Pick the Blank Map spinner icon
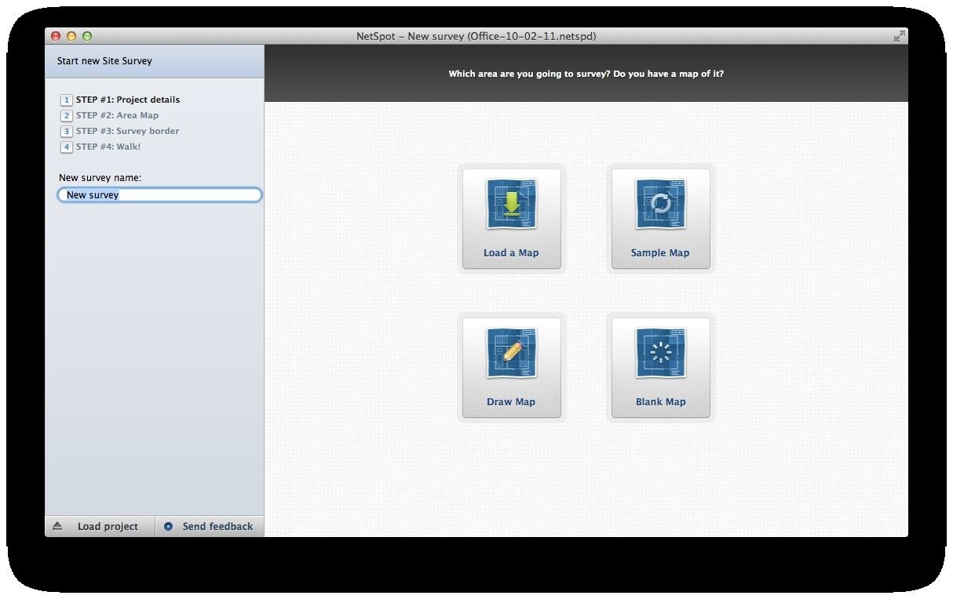The image size is (953, 599). point(660,354)
